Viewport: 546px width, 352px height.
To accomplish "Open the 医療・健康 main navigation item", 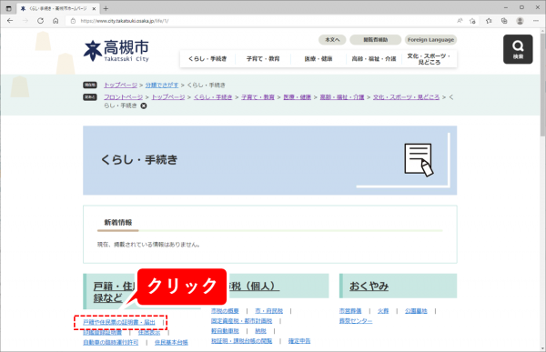I will point(318,59).
